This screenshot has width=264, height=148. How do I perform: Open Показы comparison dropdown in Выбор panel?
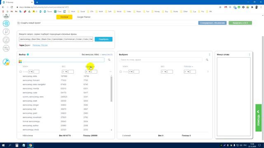[x=88, y=72]
